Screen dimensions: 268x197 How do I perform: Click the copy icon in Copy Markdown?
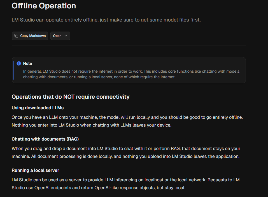pos(16,36)
